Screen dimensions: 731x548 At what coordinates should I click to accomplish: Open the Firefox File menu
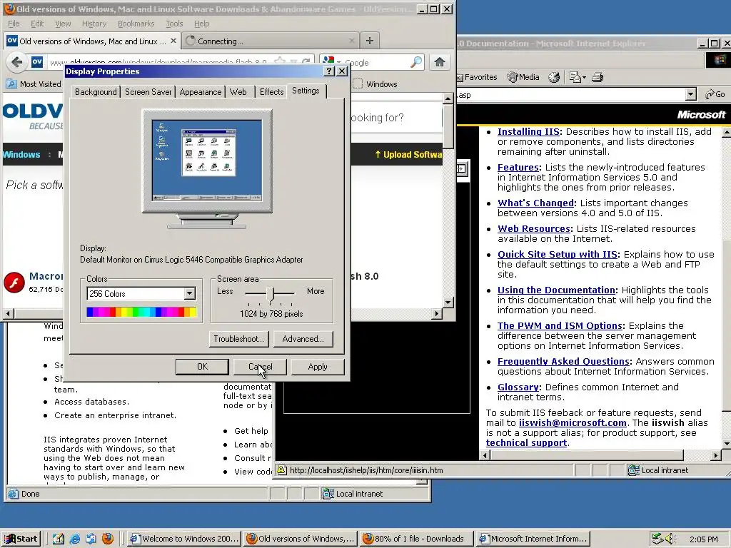tap(14, 24)
